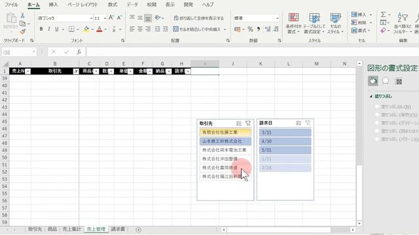Click the middle vertical align icon
The image size is (419, 235).
point(140,18)
